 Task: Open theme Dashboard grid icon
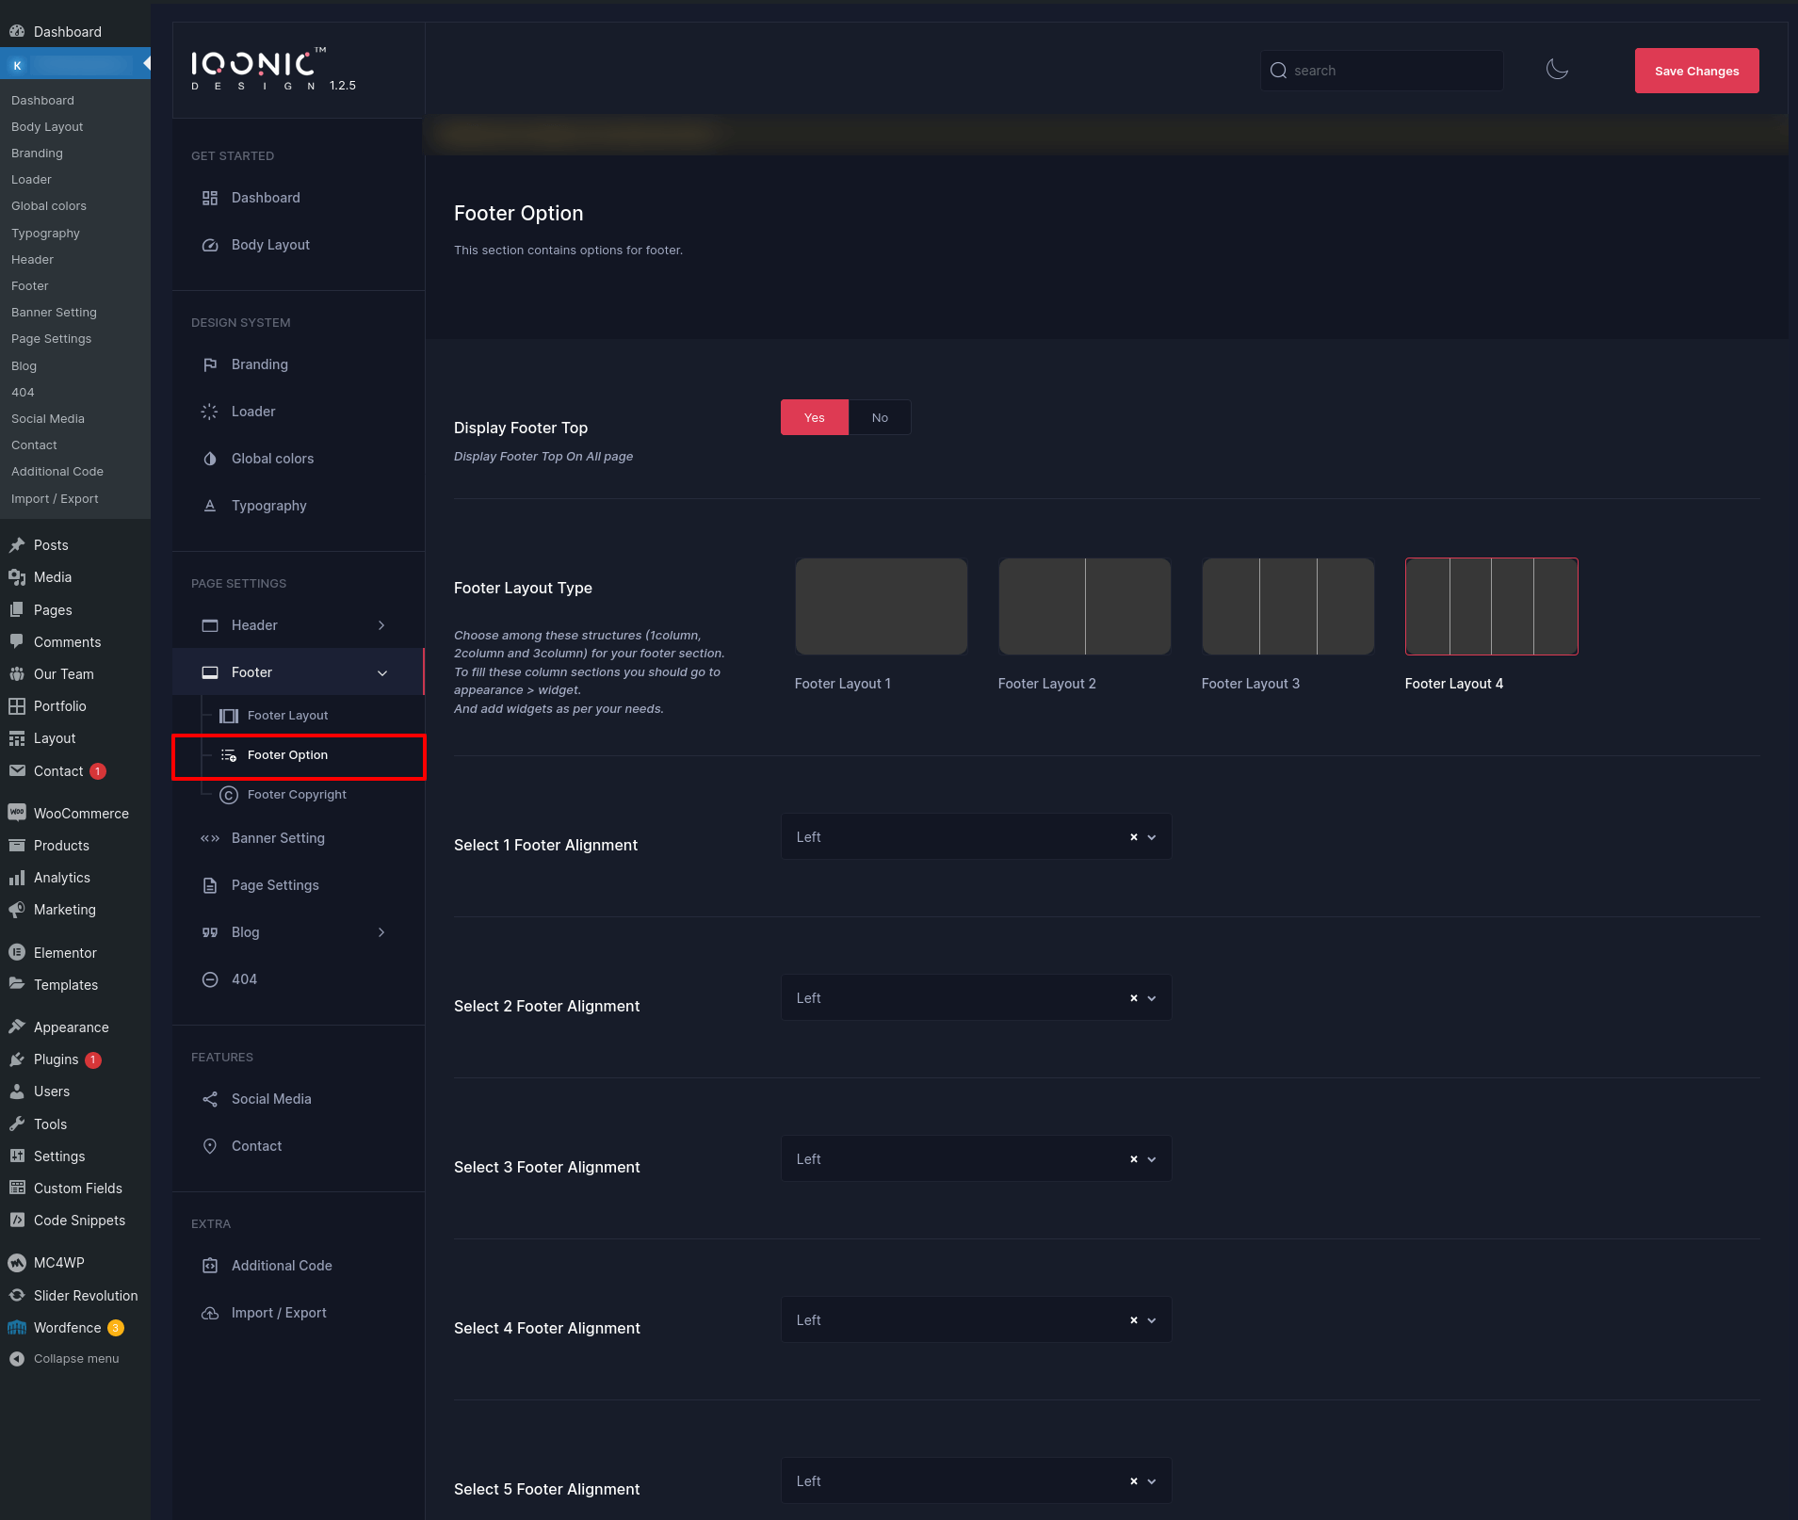210,198
